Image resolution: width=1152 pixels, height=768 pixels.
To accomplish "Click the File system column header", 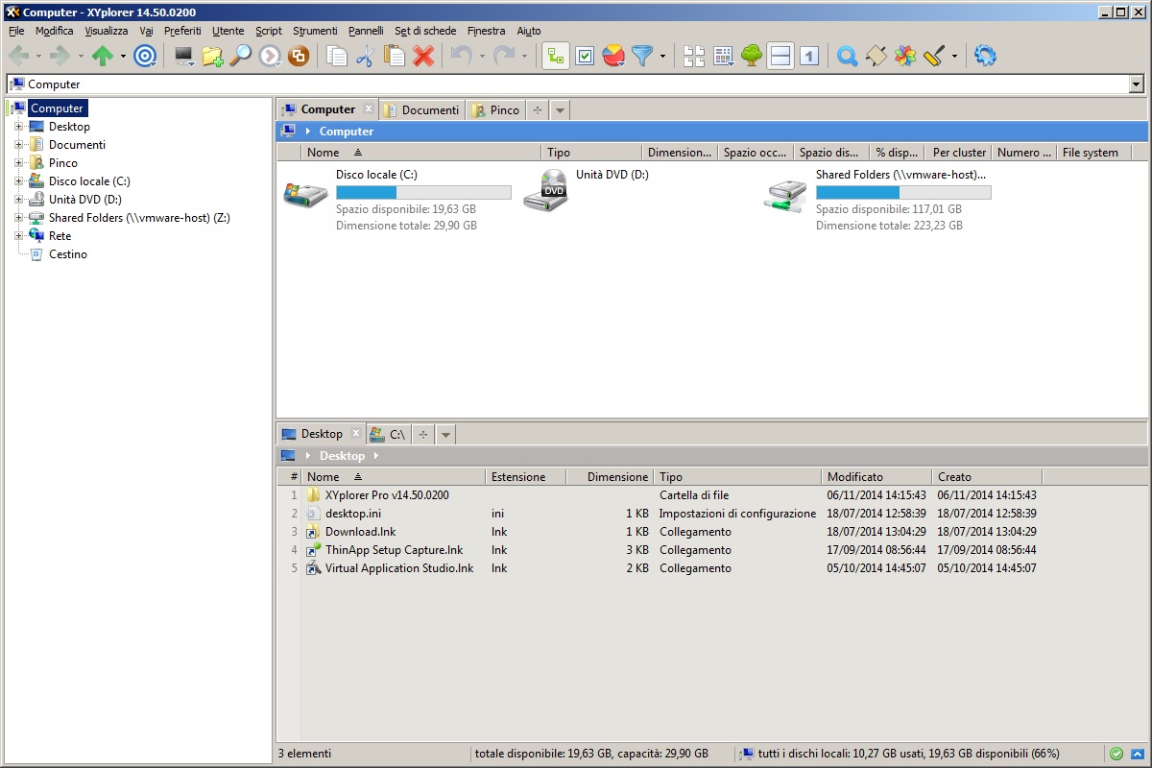I will (x=1093, y=153).
